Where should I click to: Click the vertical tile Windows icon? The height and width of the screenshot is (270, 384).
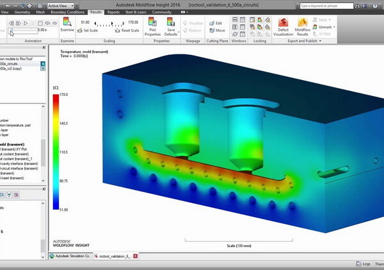tap(235, 27)
